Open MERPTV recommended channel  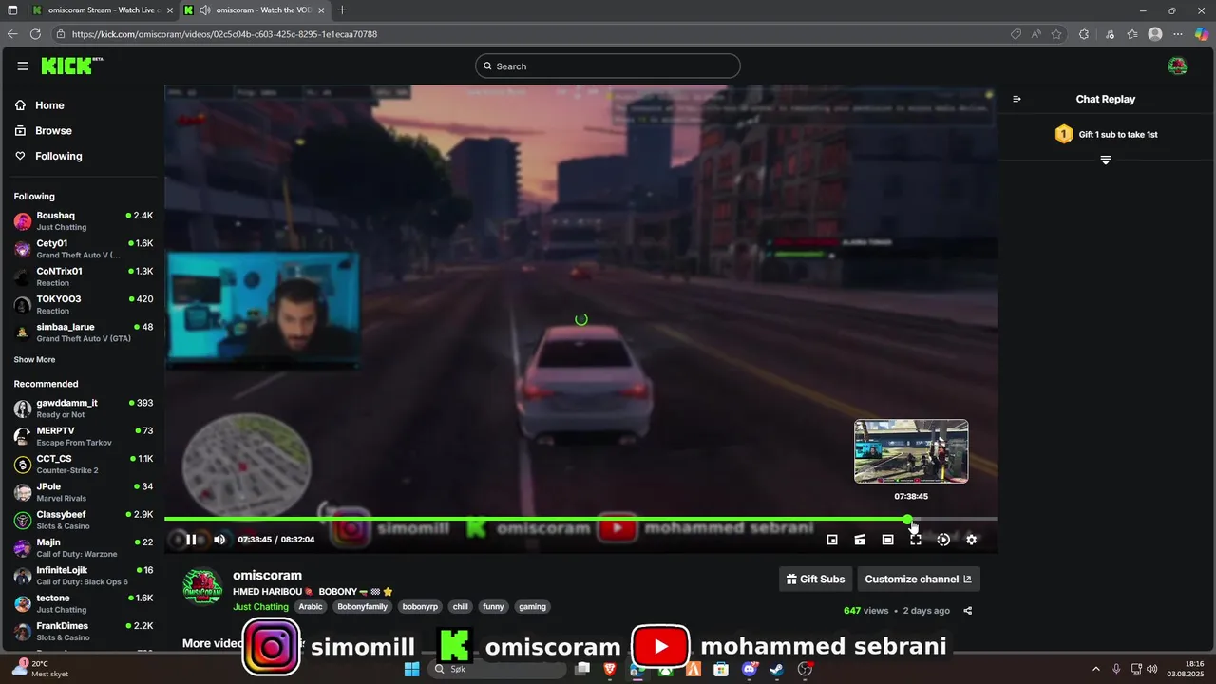click(x=83, y=436)
